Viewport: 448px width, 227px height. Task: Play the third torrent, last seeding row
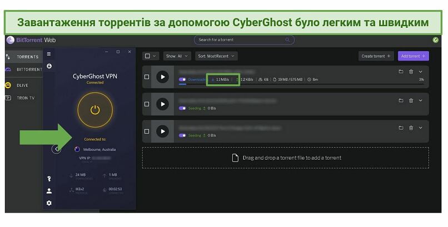(x=162, y=131)
